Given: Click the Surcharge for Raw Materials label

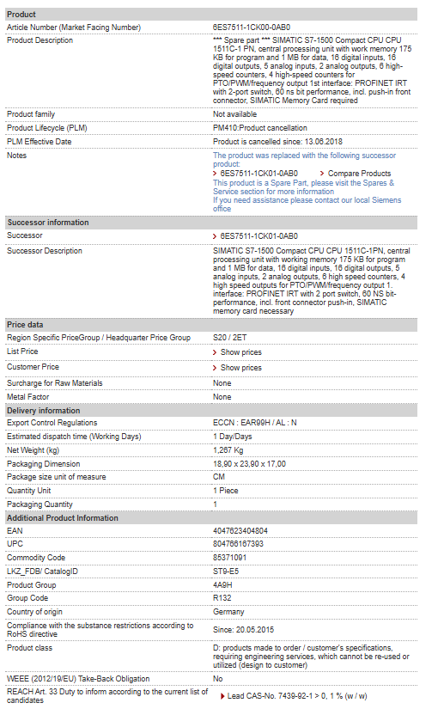Looking at the screenshot, I should tap(55, 383).
